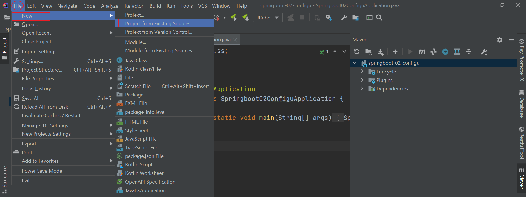Open the Refactor menu
This screenshot has width=526, height=197.
pyautogui.click(x=134, y=6)
